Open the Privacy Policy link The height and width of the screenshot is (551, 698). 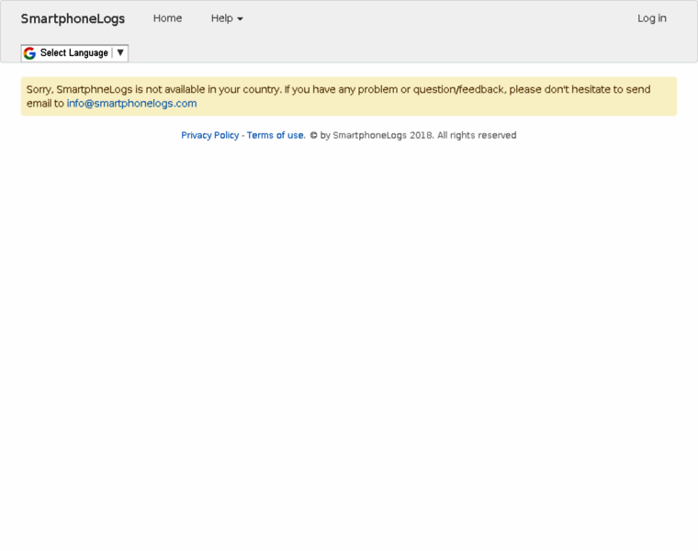[x=210, y=135]
